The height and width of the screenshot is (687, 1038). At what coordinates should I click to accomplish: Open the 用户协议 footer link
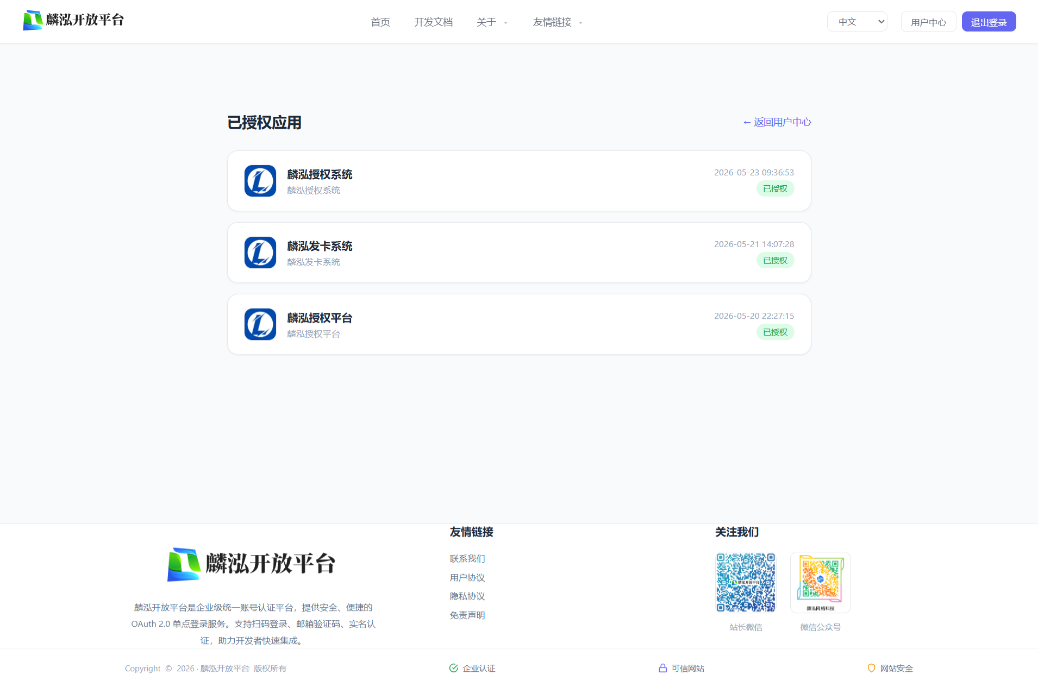click(x=467, y=578)
